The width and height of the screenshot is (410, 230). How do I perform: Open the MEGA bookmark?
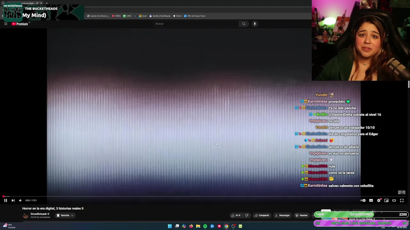click(116, 16)
